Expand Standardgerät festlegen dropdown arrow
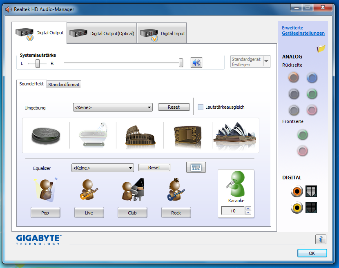 coord(266,61)
